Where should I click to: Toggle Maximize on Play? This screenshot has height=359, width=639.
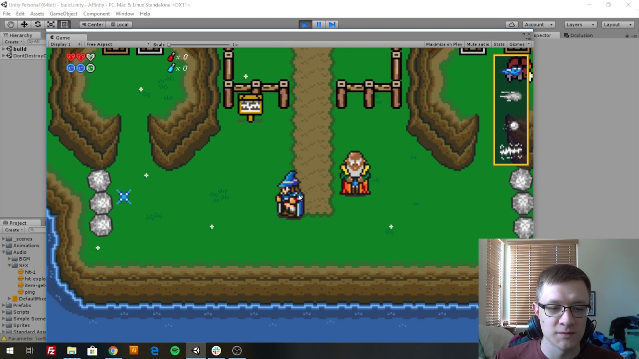coord(444,44)
